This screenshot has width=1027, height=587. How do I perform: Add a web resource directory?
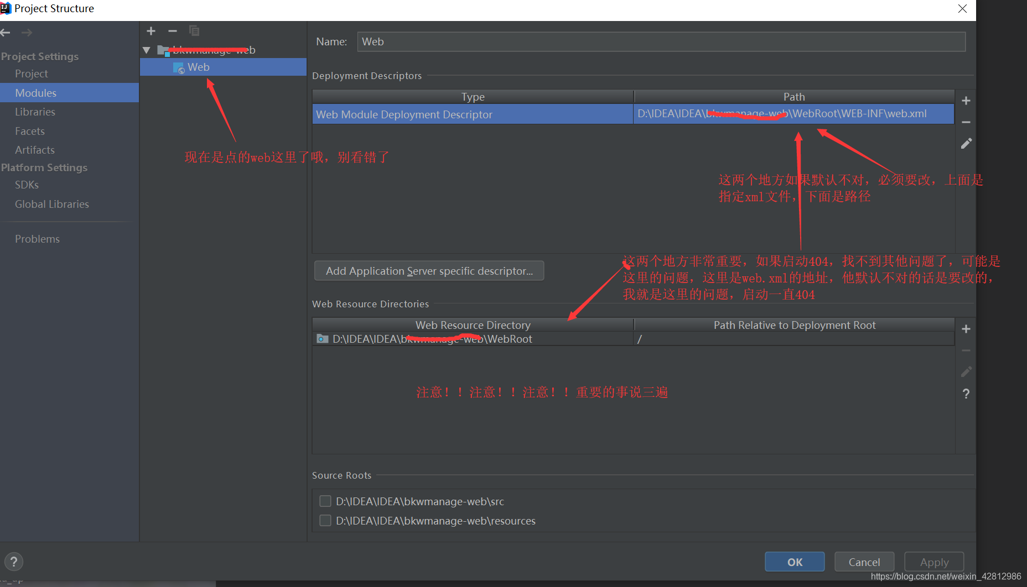(966, 329)
